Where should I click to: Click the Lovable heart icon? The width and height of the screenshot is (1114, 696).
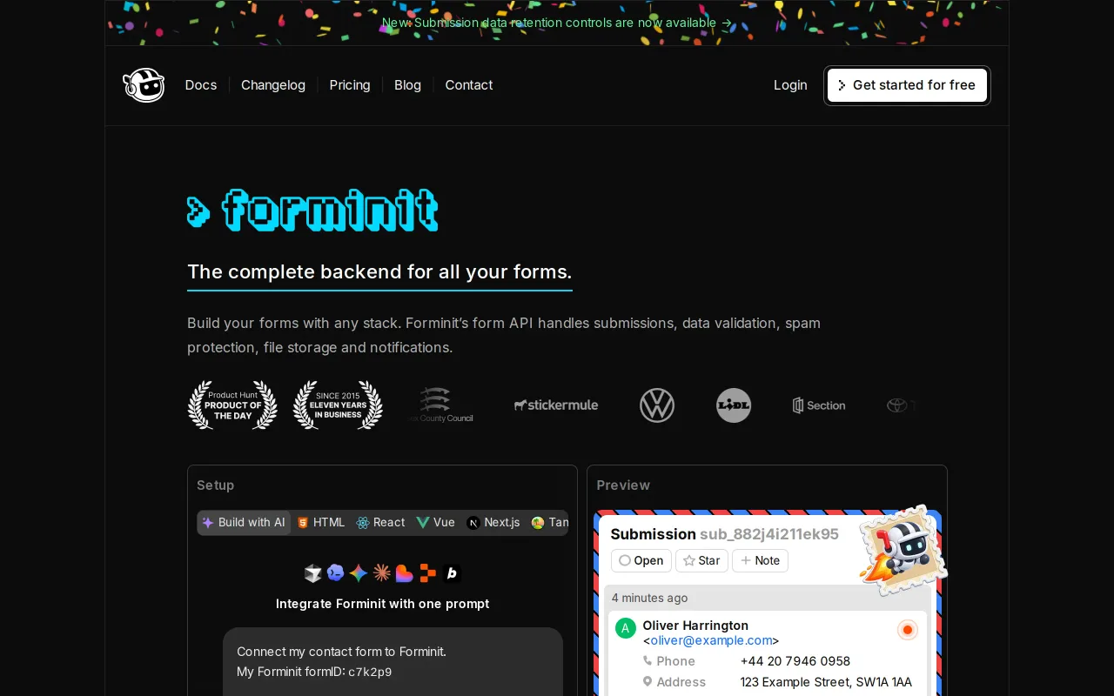pos(405,573)
